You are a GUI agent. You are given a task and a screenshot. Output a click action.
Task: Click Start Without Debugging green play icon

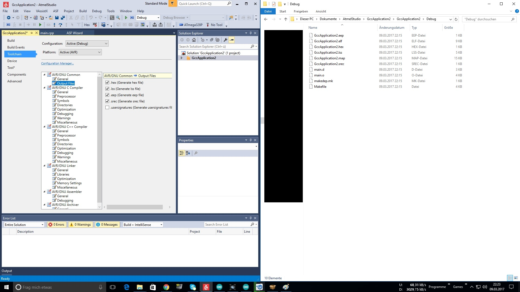[x=126, y=18]
